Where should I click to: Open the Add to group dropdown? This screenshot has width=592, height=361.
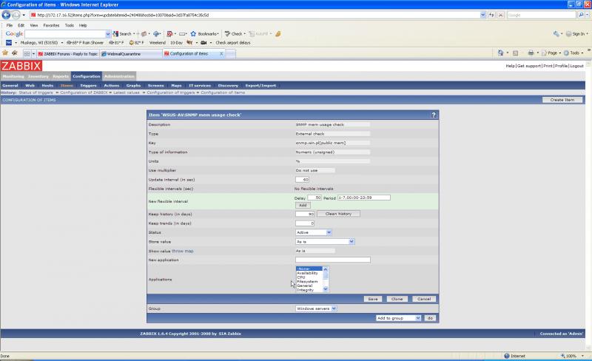click(x=398, y=317)
